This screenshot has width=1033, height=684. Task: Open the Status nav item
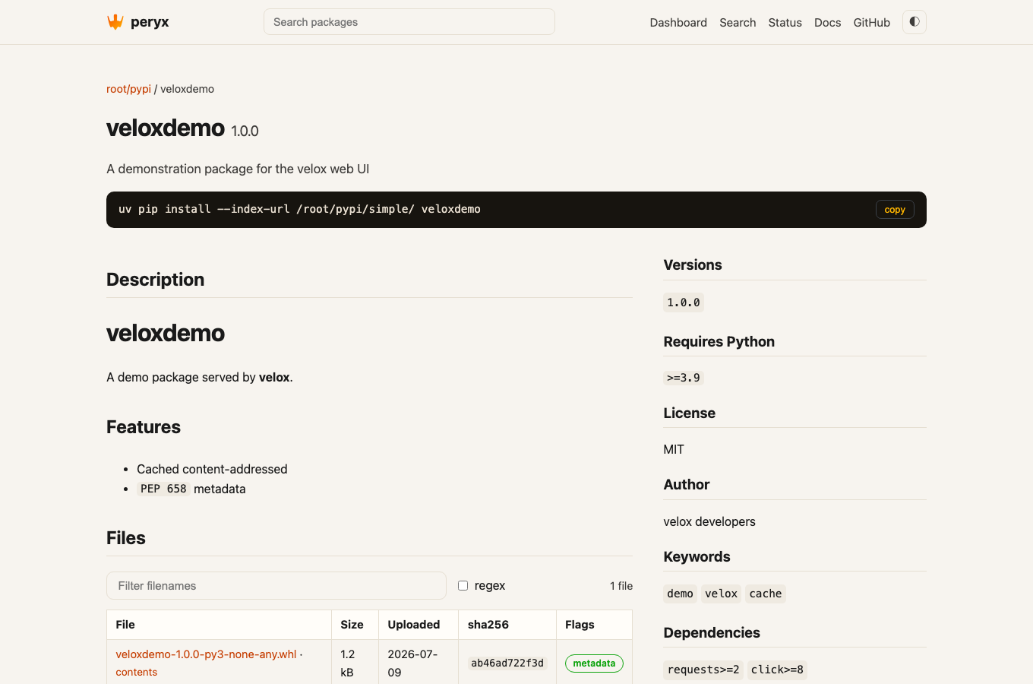(x=785, y=23)
